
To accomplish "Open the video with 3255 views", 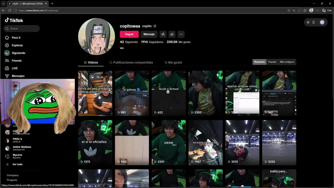I will 279,143.
